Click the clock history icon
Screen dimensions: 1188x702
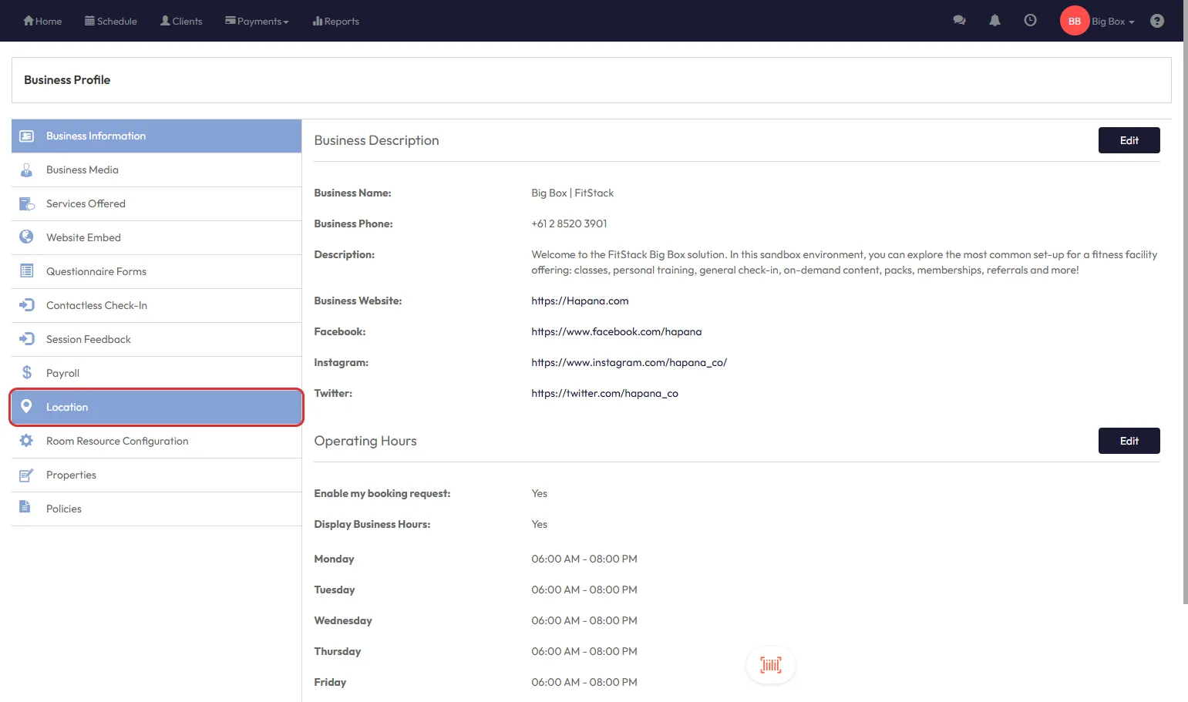point(1030,21)
